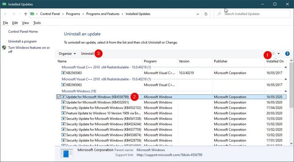Viewport: 294px width, 162px height.
Task: Click the update icon for KB4538674
Action: [63, 135]
